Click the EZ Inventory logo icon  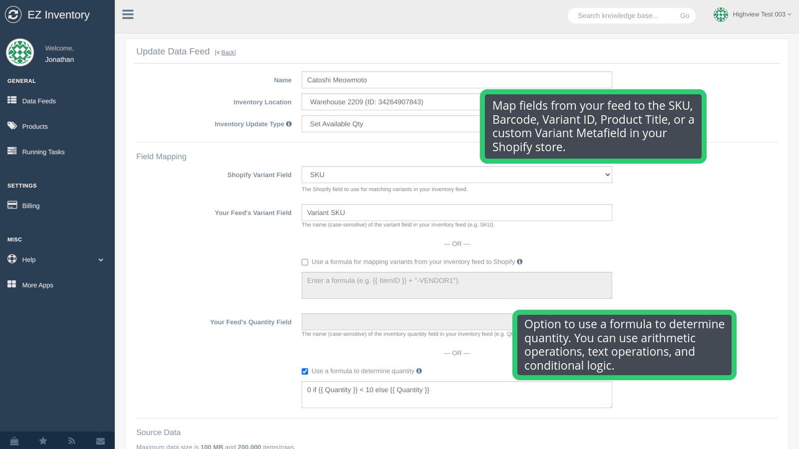13,14
